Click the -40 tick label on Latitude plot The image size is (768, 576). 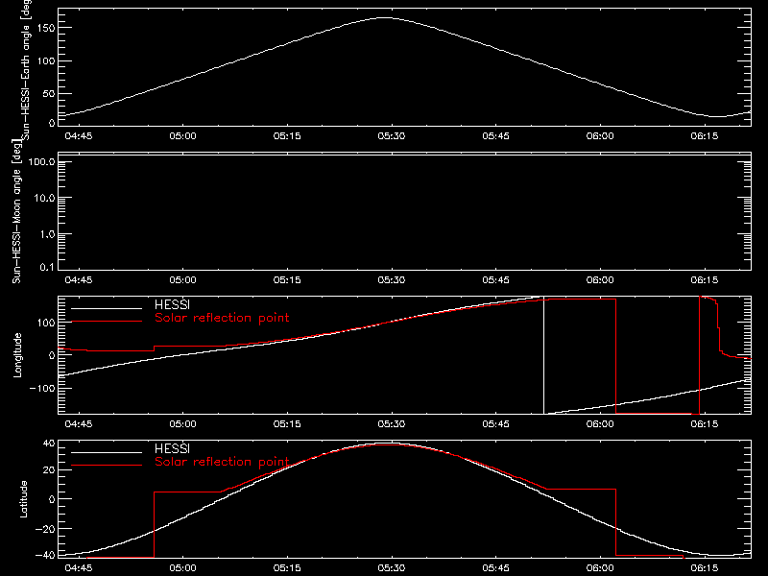[45, 556]
